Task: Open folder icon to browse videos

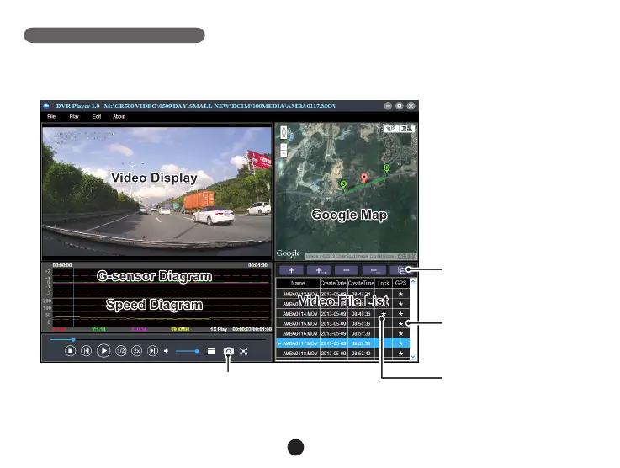Action: coord(212,351)
